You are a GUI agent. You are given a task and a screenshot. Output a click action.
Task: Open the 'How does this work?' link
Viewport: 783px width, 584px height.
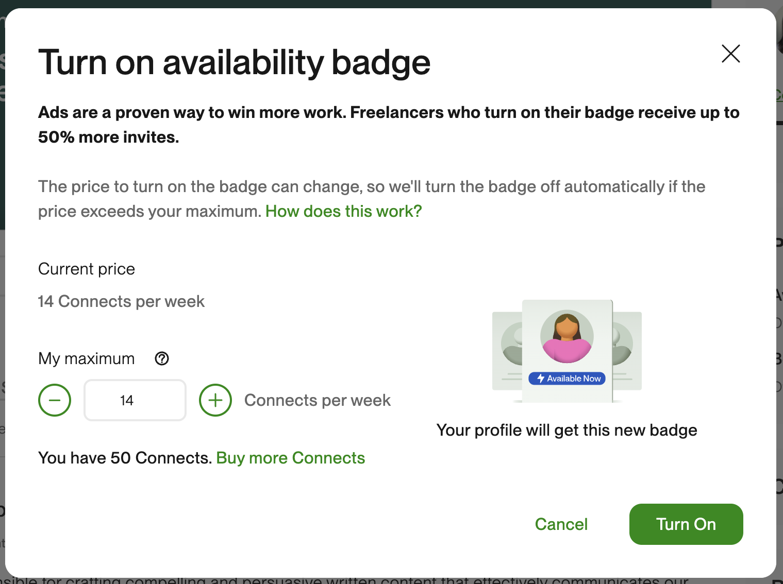[x=343, y=211]
